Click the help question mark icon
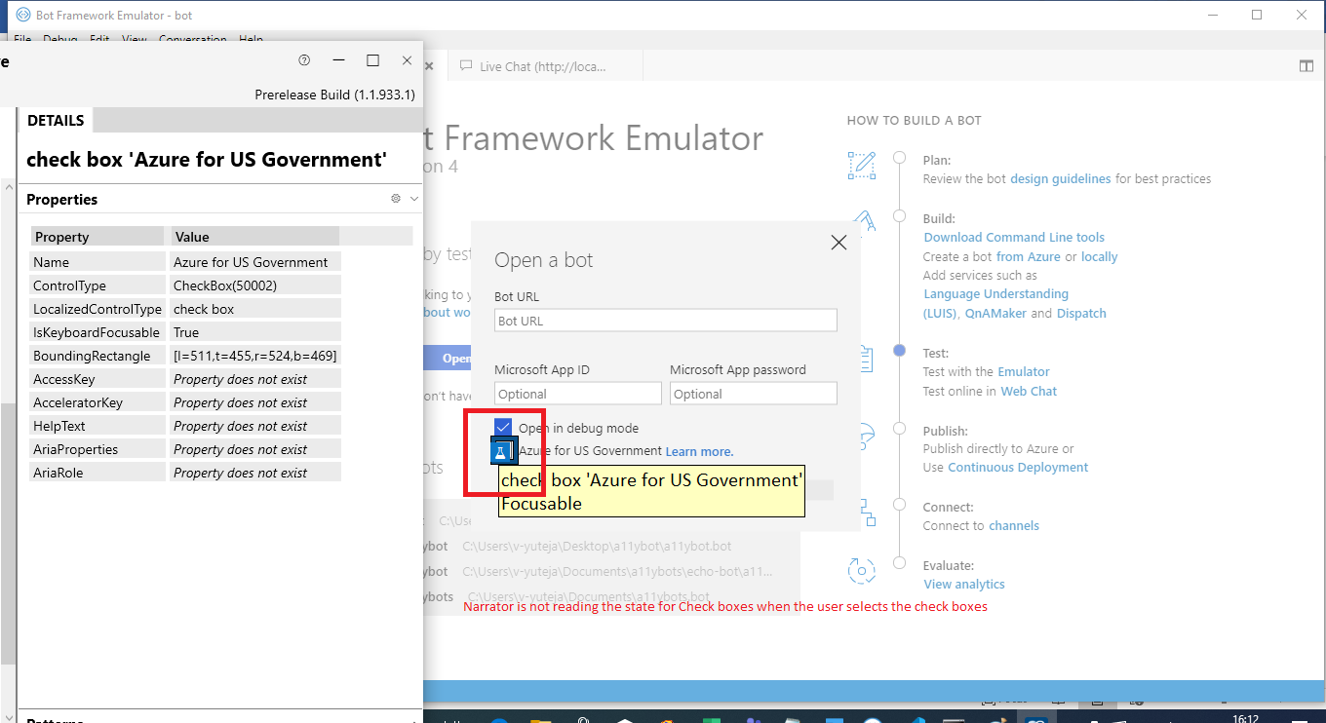This screenshot has width=1326, height=723. [x=304, y=59]
